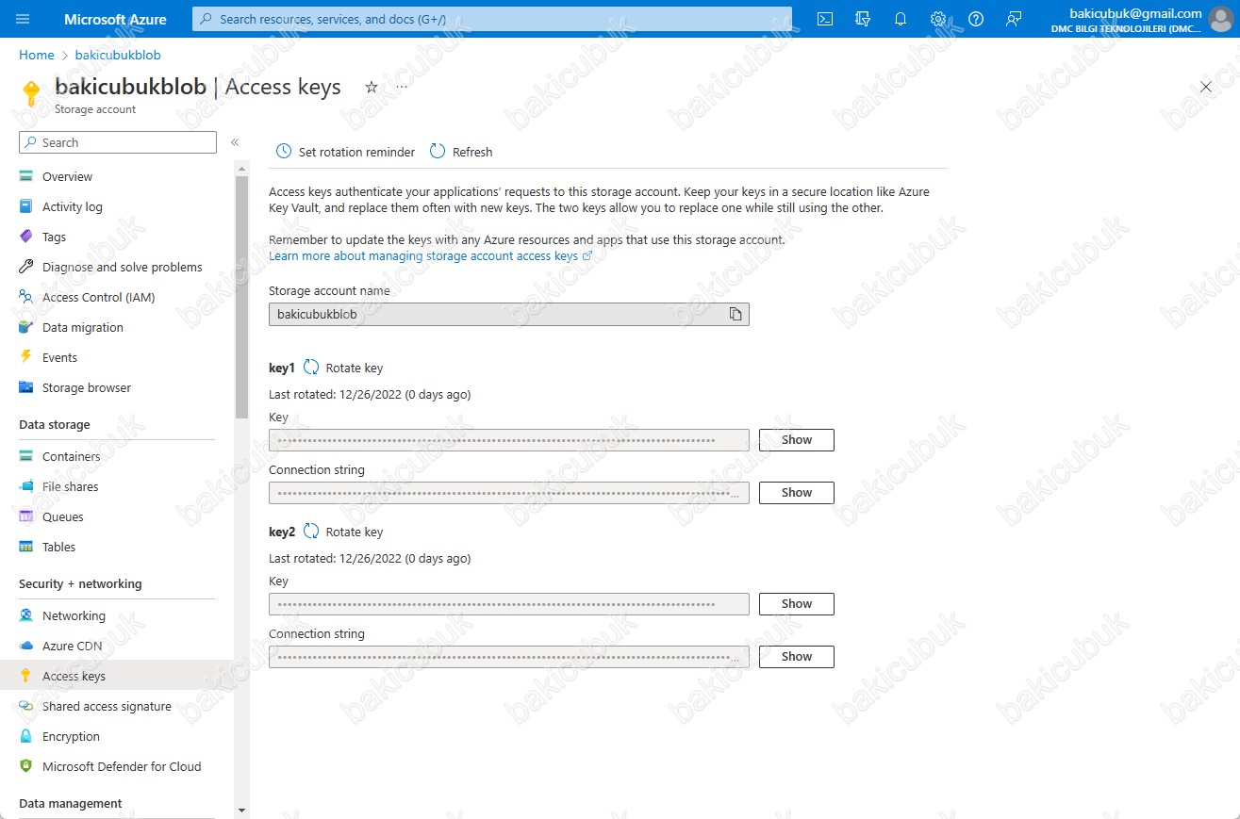
Task: Collapse the sidebar with the double chevron
Action: click(235, 142)
